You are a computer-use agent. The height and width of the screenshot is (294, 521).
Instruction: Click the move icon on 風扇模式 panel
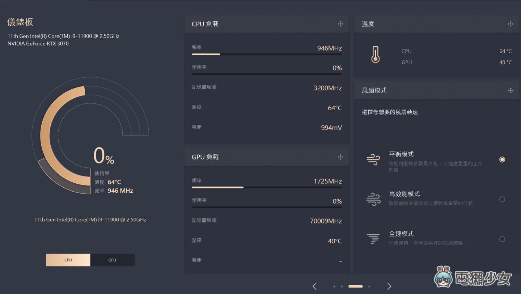tap(511, 90)
